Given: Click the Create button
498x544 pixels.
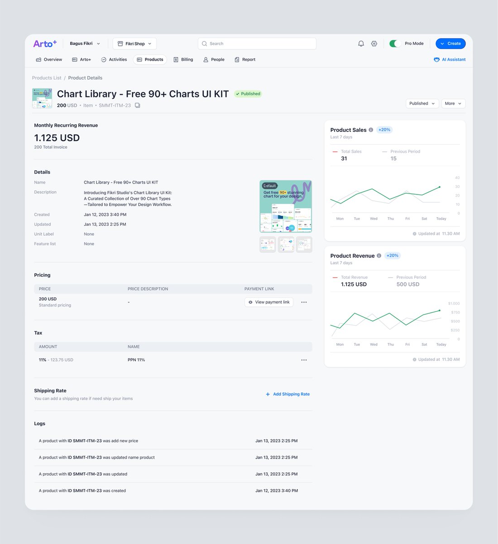Looking at the screenshot, I should pyautogui.click(x=450, y=44).
